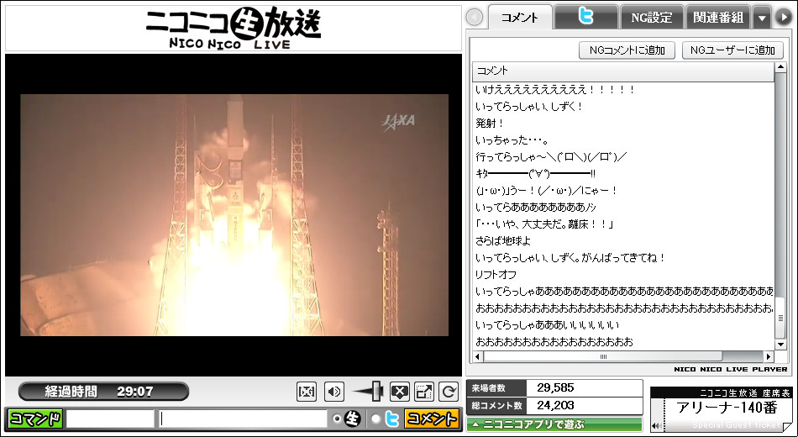Click the folded corner of the seat ticket
The image size is (798, 437).
point(787,426)
